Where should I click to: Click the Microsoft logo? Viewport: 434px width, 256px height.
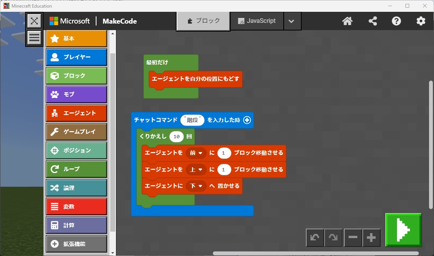[x=69, y=21]
